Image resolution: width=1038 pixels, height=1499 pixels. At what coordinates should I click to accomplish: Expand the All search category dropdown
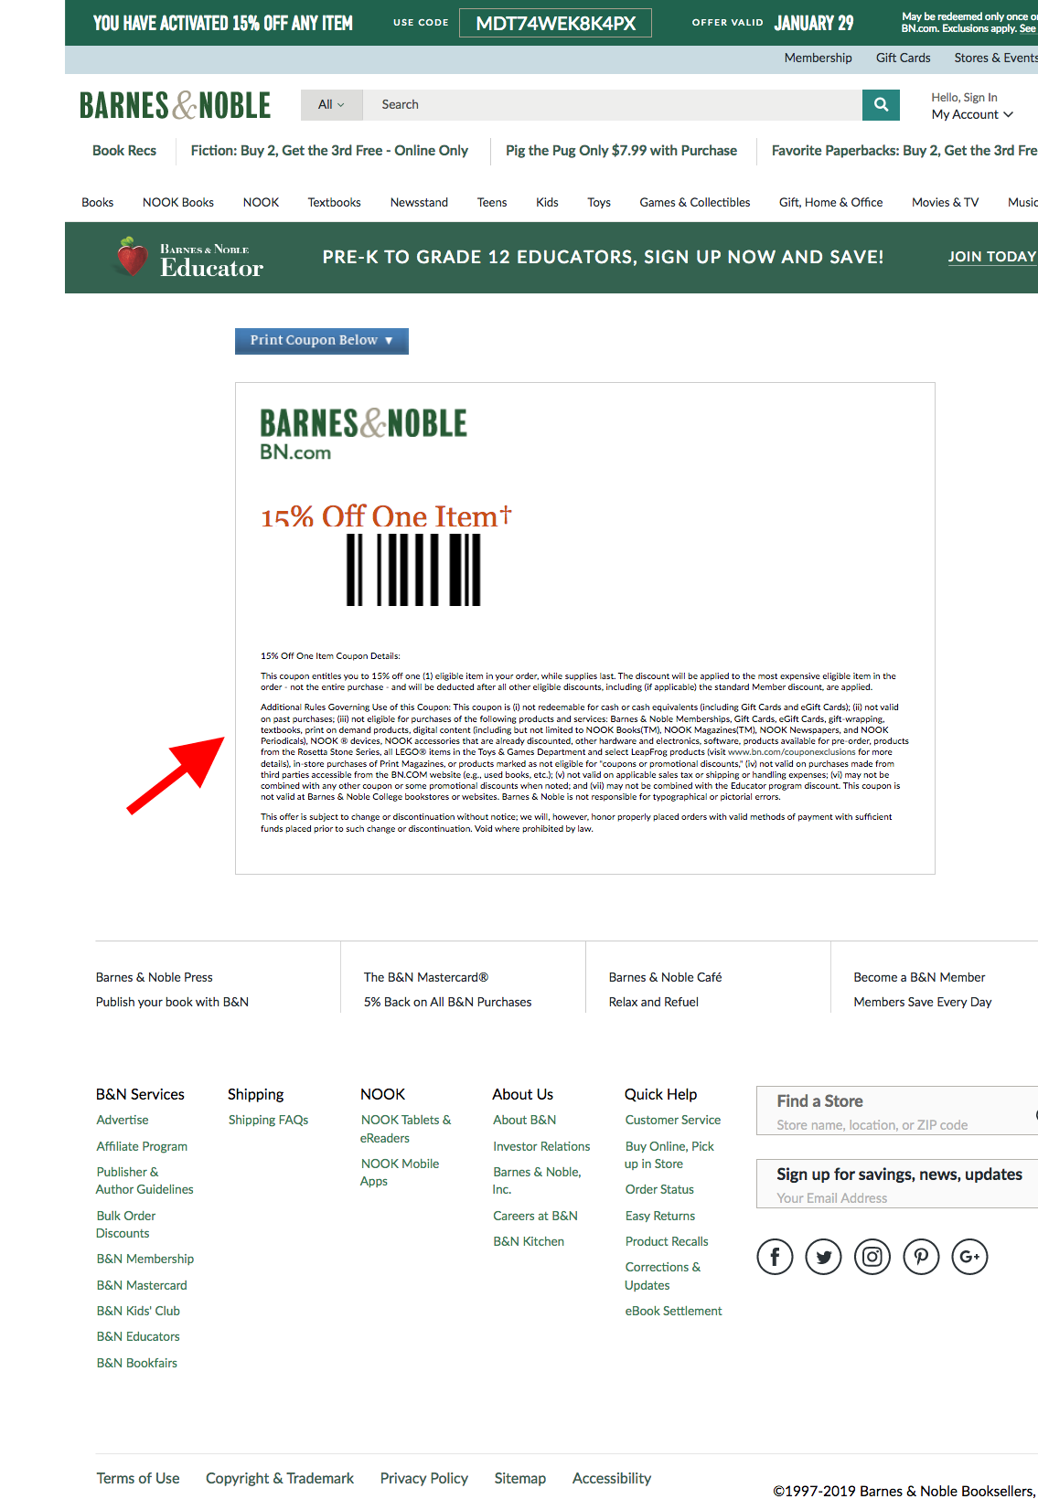point(331,105)
